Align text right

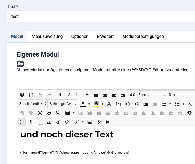(x=123, y=95)
